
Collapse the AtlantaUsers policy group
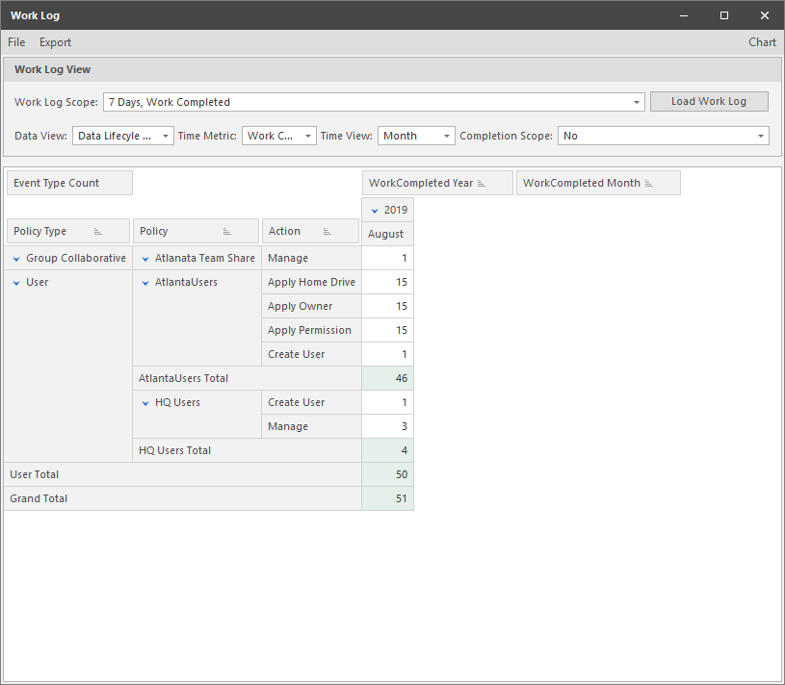[x=145, y=283]
